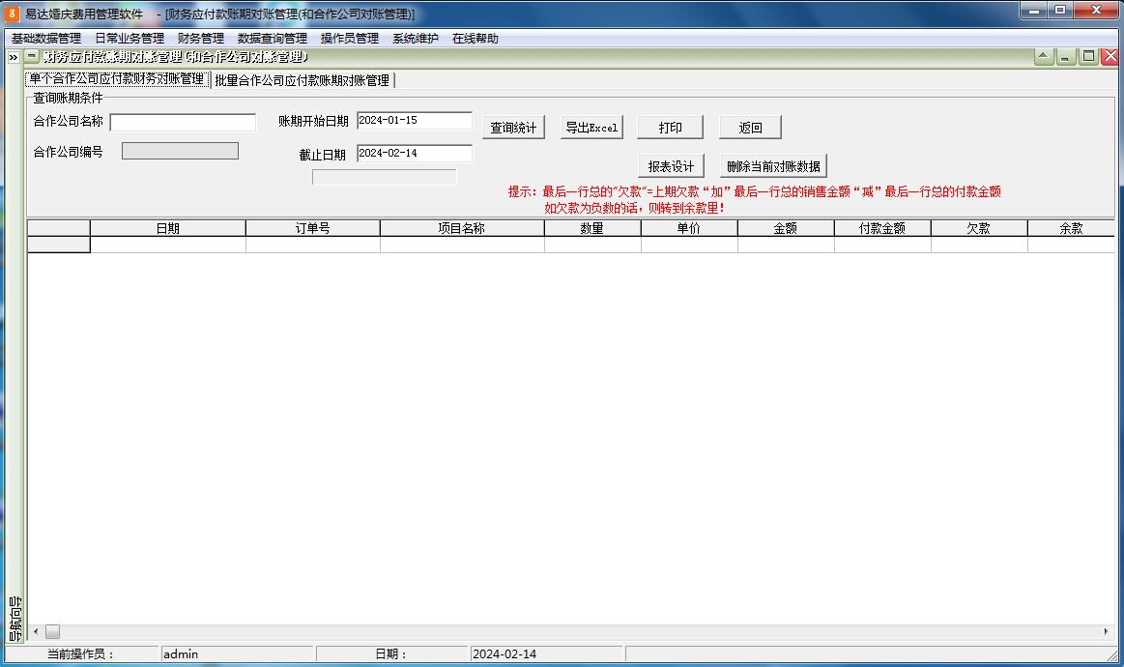This screenshot has height=667, width=1124.
Task: Click the 导航台 vertical sidebar label
Action: [15, 619]
